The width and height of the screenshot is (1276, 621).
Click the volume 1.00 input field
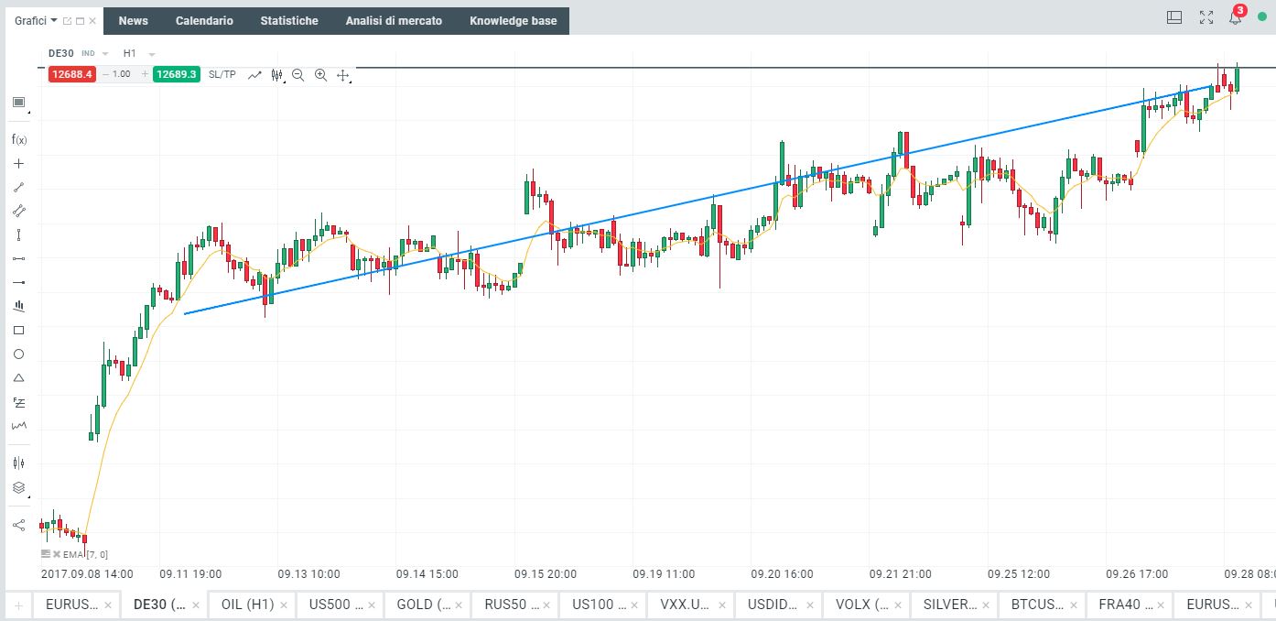121,74
